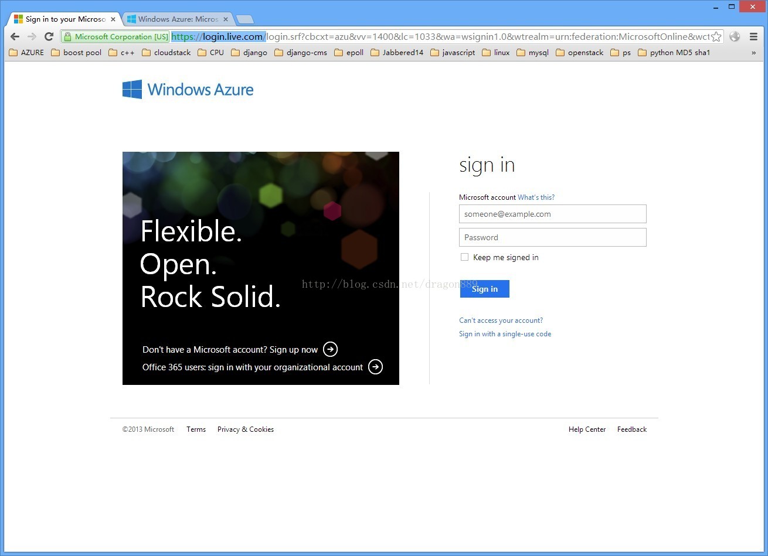
Task: Show more bookmarks with the chevron
Action: [x=754, y=53]
